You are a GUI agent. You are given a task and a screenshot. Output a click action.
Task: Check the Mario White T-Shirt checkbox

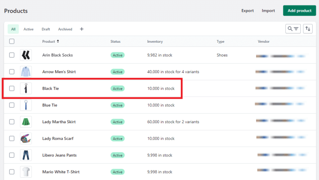12,172
